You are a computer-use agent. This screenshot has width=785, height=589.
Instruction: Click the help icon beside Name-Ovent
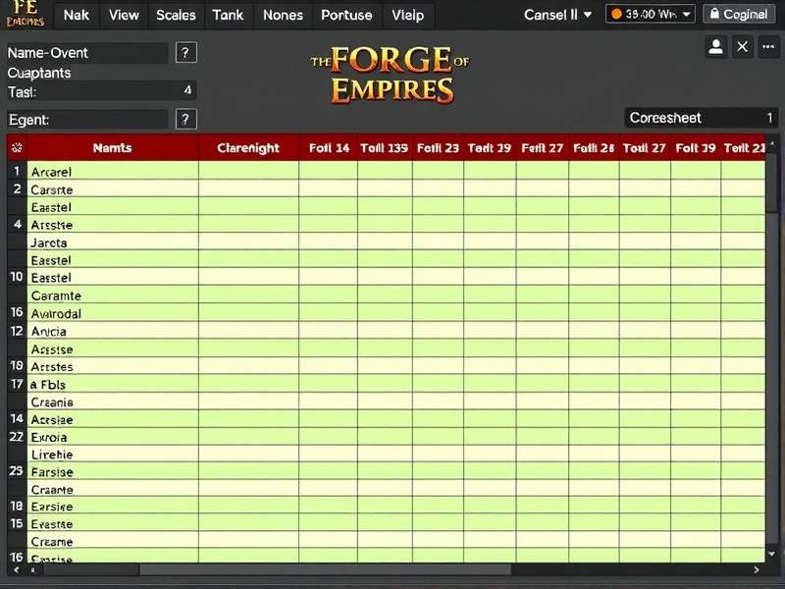tap(185, 53)
